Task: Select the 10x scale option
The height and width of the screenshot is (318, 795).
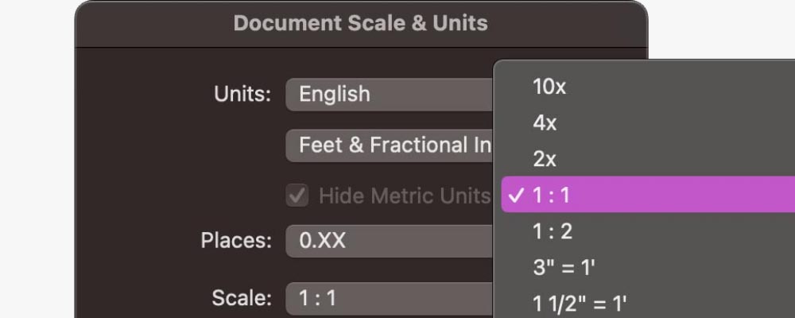Action: 549,87
